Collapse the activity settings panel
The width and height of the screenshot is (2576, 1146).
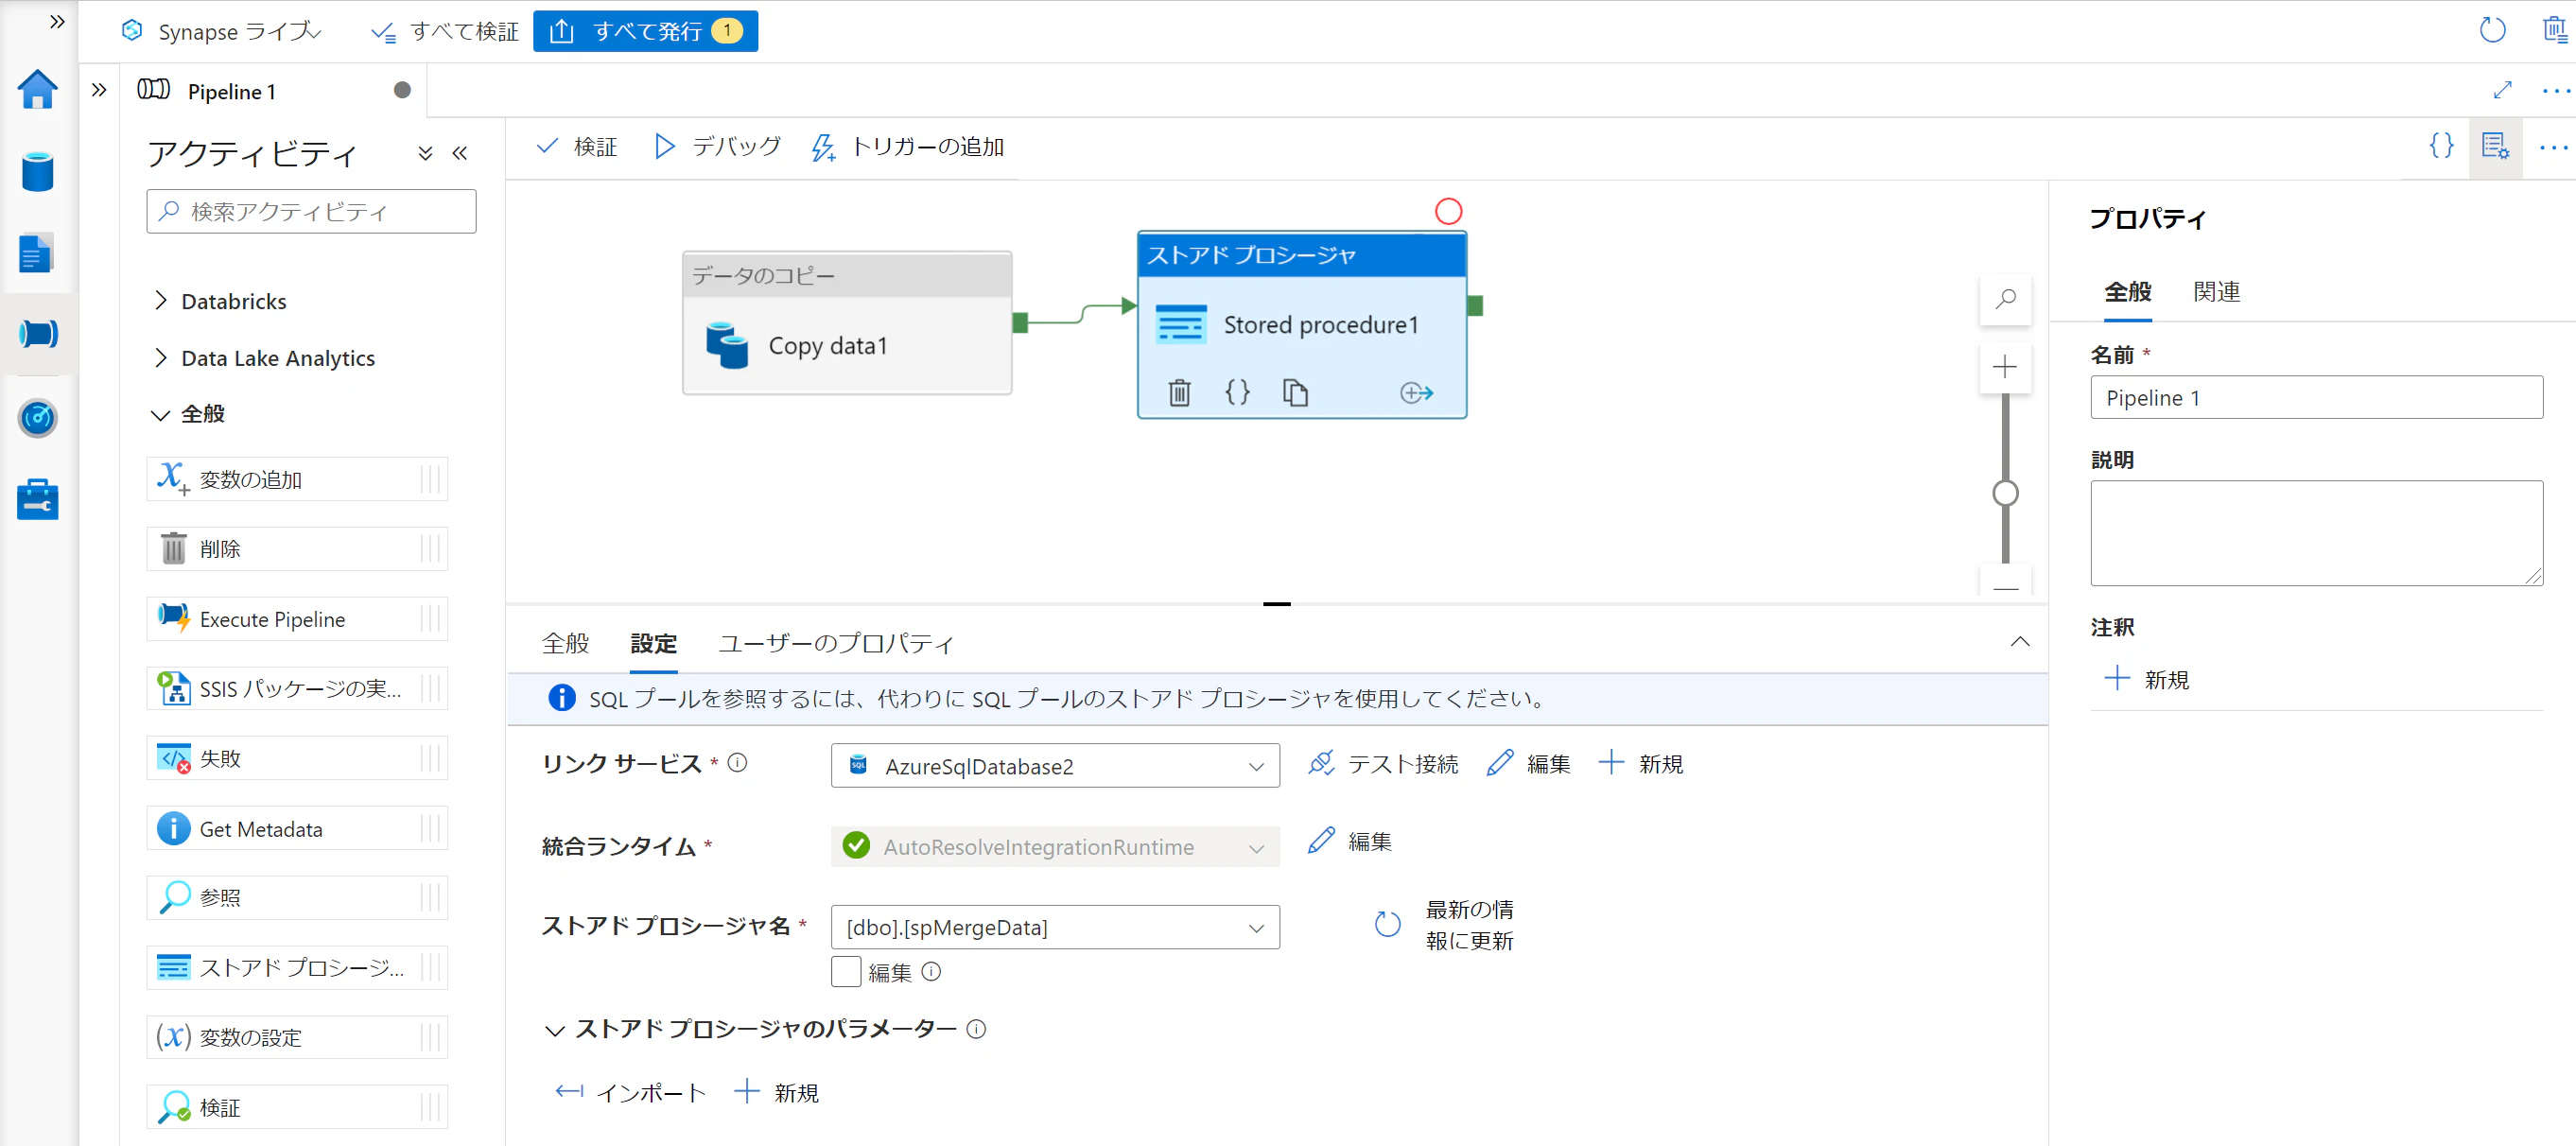[2019, 642]
